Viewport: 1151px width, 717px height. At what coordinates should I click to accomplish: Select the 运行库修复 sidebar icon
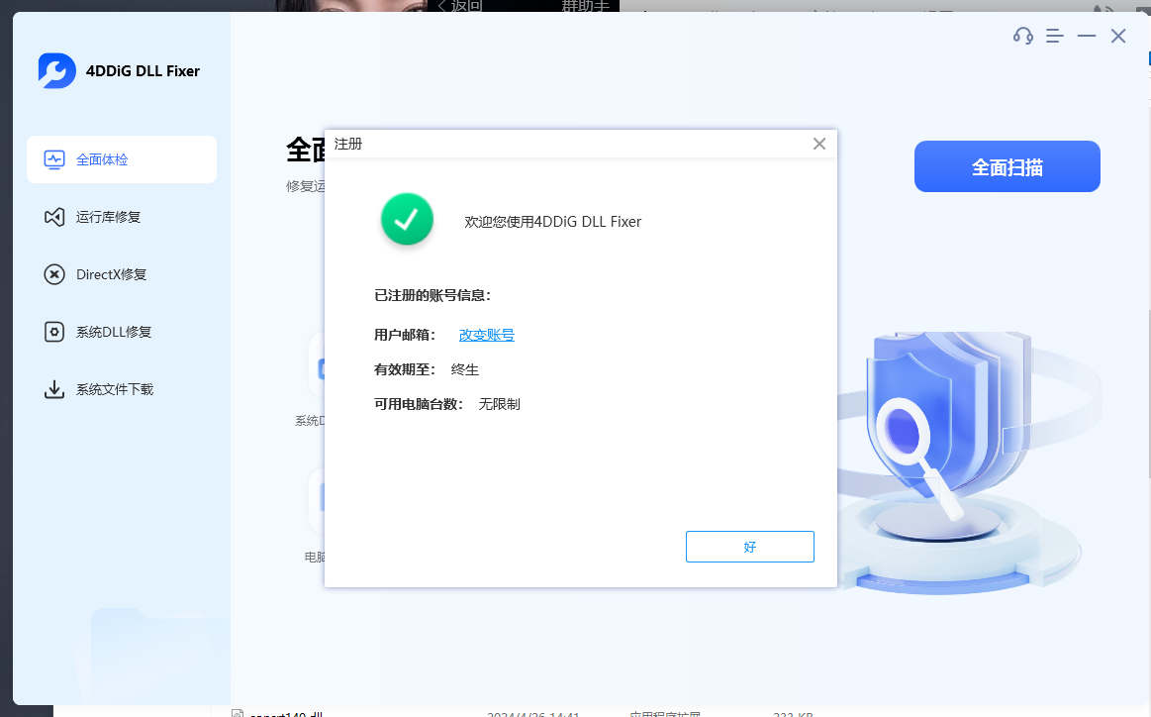click(54, 217)
